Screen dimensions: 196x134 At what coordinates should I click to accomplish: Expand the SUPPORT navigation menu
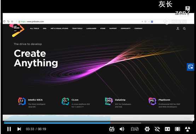click(x=113, y=28)
